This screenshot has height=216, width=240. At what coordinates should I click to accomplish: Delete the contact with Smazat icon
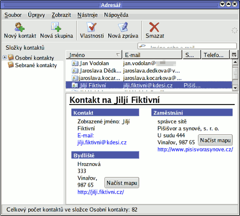[154, 27]
